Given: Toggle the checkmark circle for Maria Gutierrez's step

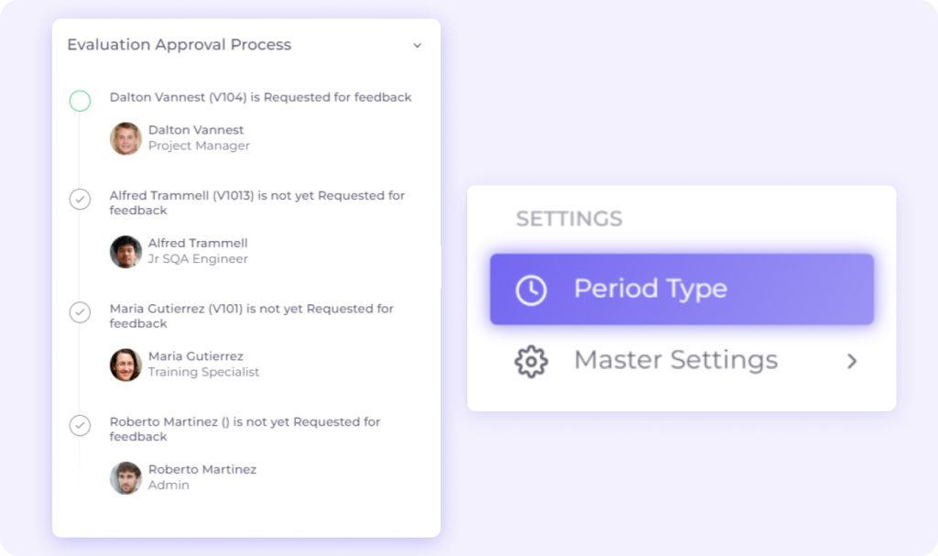Looking at the screenshot, I should pos(81,312).
